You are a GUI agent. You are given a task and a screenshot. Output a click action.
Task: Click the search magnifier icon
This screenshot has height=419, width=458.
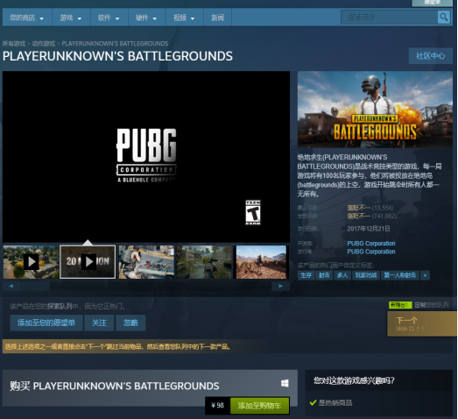point(444,18)
